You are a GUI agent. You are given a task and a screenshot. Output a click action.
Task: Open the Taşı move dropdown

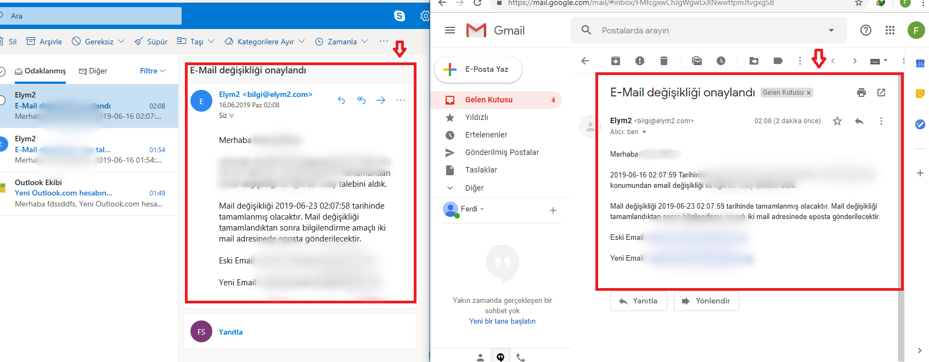click(x=196, y=42)
